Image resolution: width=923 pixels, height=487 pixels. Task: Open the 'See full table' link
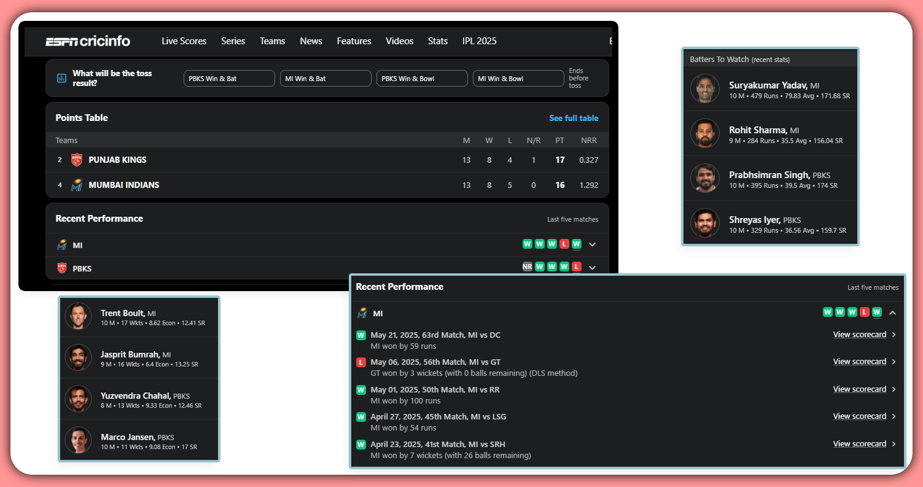click(x=574, y=118)
